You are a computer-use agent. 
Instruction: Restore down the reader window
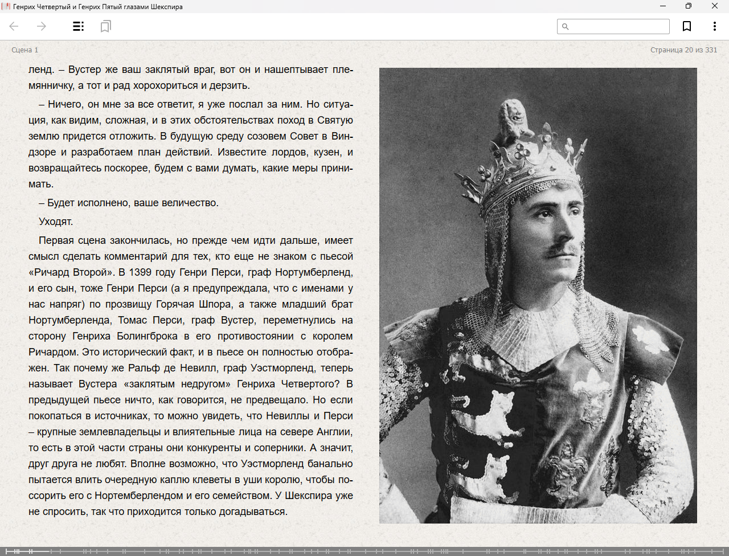point(689,6)
